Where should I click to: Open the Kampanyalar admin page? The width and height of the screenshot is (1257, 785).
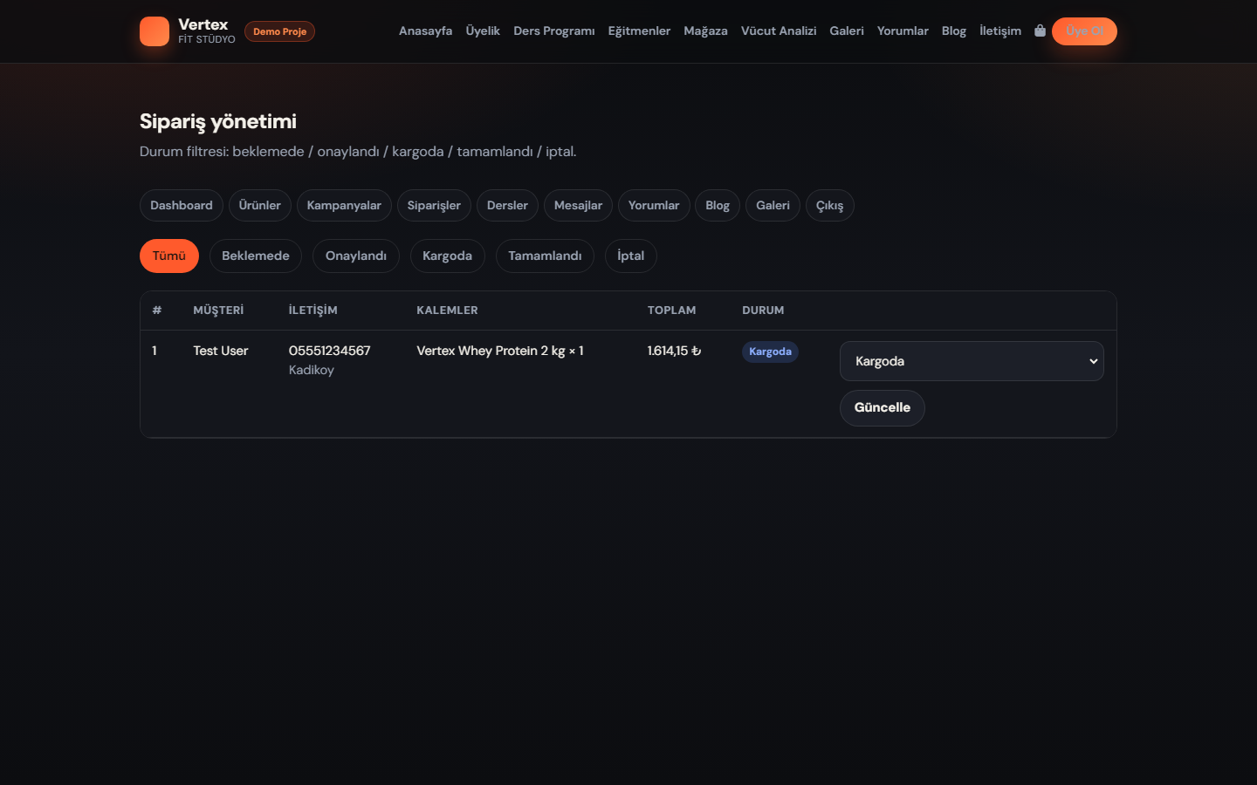click(344, 205)
